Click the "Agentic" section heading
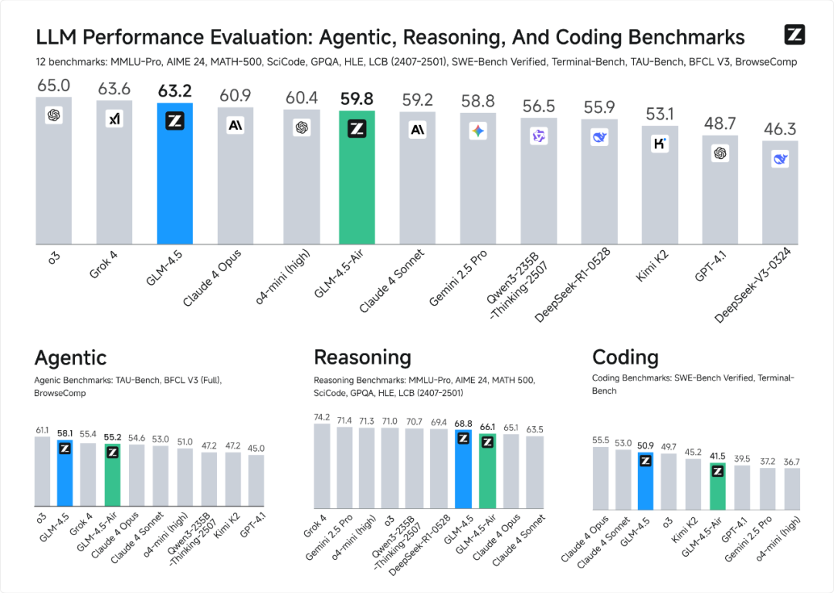834x593 pixels. pyautogui.click(x=70, y=357)
